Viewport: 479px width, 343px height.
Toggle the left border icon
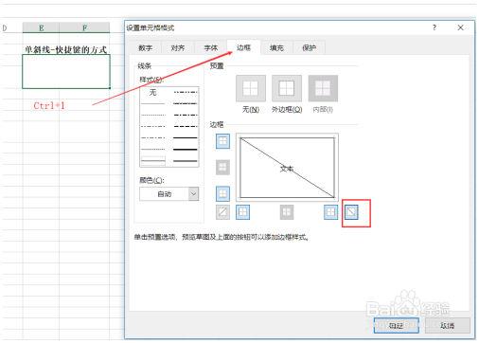(242, 212)
